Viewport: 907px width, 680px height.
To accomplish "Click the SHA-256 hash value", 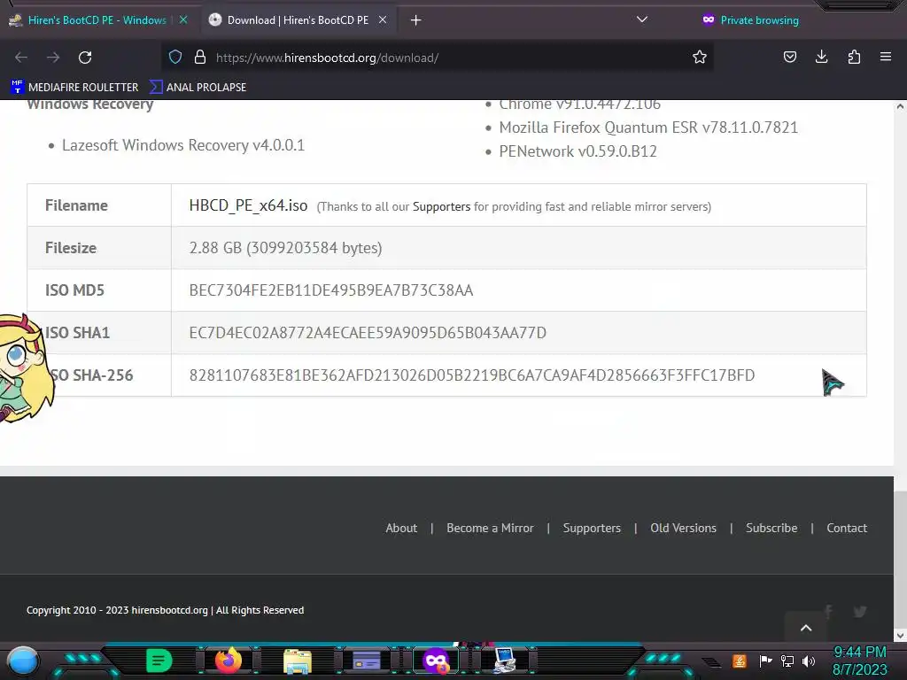I will pyautogui.click(x=471, y=375).
